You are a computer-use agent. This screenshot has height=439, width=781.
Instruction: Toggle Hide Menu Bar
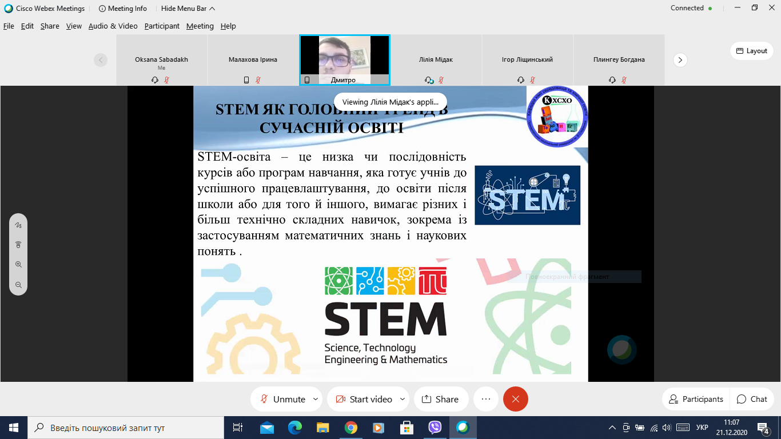pyautogui.click(x=188, y=9)
